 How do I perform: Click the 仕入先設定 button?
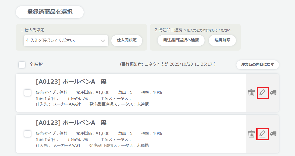(127, 41)
